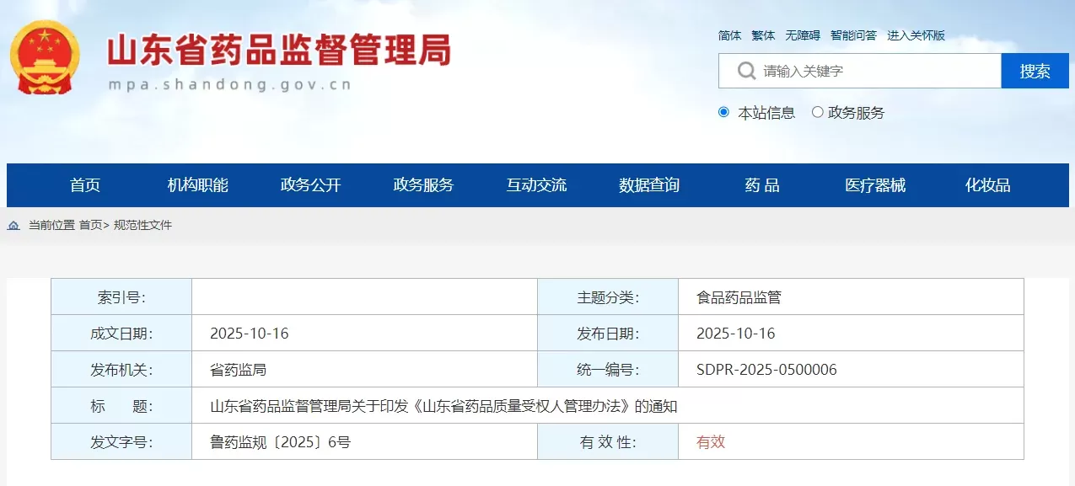Switch to 繁体 language link

pos(763,35)
